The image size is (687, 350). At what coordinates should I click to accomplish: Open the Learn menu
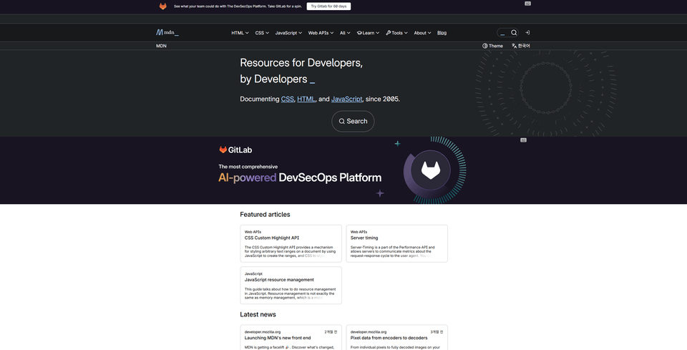point(367,33)
